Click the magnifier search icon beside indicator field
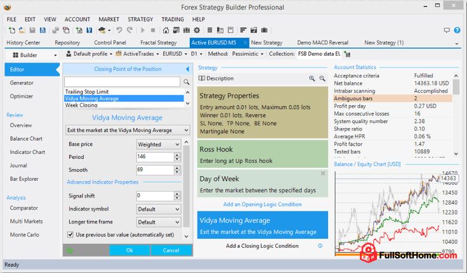Viewport: 467px width, 273px height. click(187, 82)
